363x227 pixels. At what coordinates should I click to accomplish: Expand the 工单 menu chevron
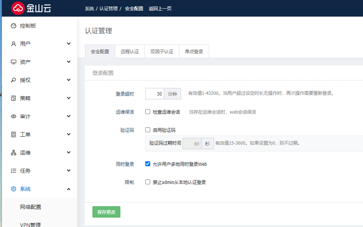click(69, 134)
